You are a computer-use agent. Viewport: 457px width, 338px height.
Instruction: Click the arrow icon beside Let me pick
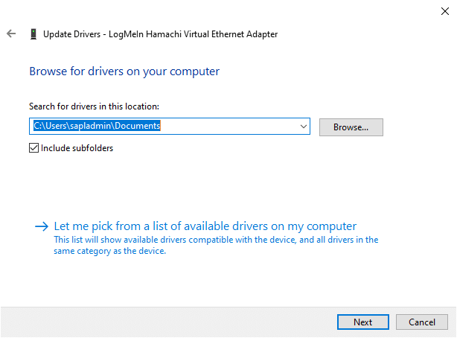tap(41, 226)
